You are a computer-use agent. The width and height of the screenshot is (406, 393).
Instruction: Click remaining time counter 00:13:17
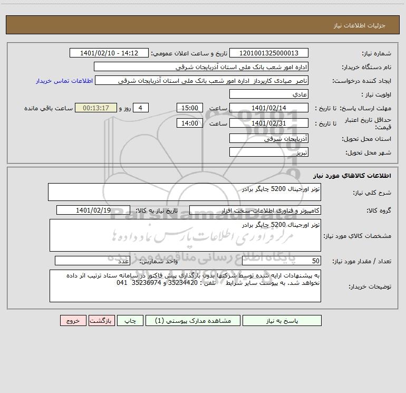(96, 108)
